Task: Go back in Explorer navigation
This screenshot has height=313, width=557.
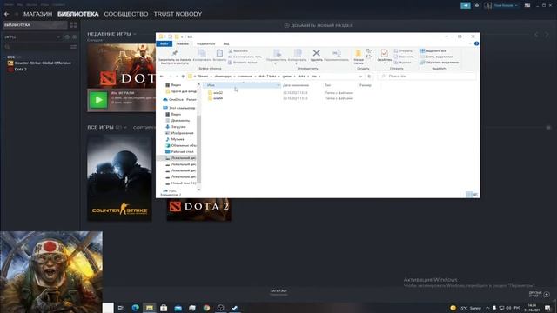Action: point(162,77)
